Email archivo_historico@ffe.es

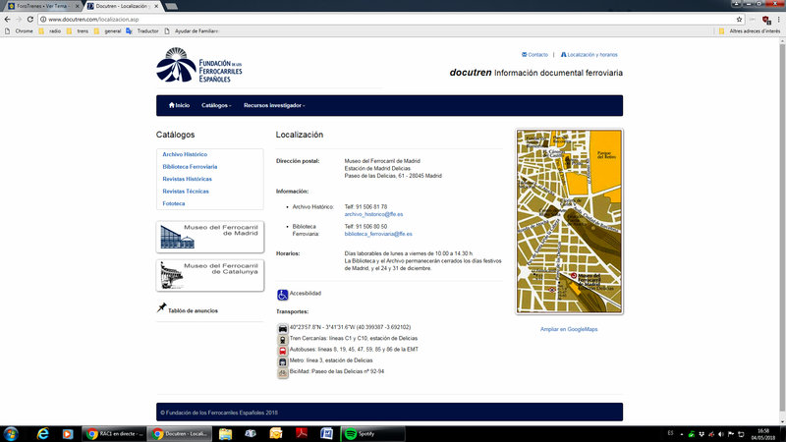click(373, 214)
